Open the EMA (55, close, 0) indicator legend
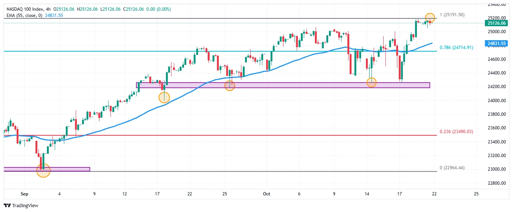 (x=24, y=15)
